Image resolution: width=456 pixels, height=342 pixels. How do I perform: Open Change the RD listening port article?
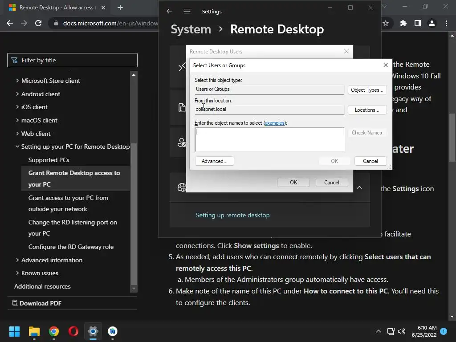click(73, 228)
